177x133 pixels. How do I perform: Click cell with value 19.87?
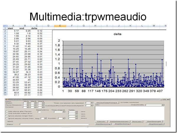click(13, 51)
